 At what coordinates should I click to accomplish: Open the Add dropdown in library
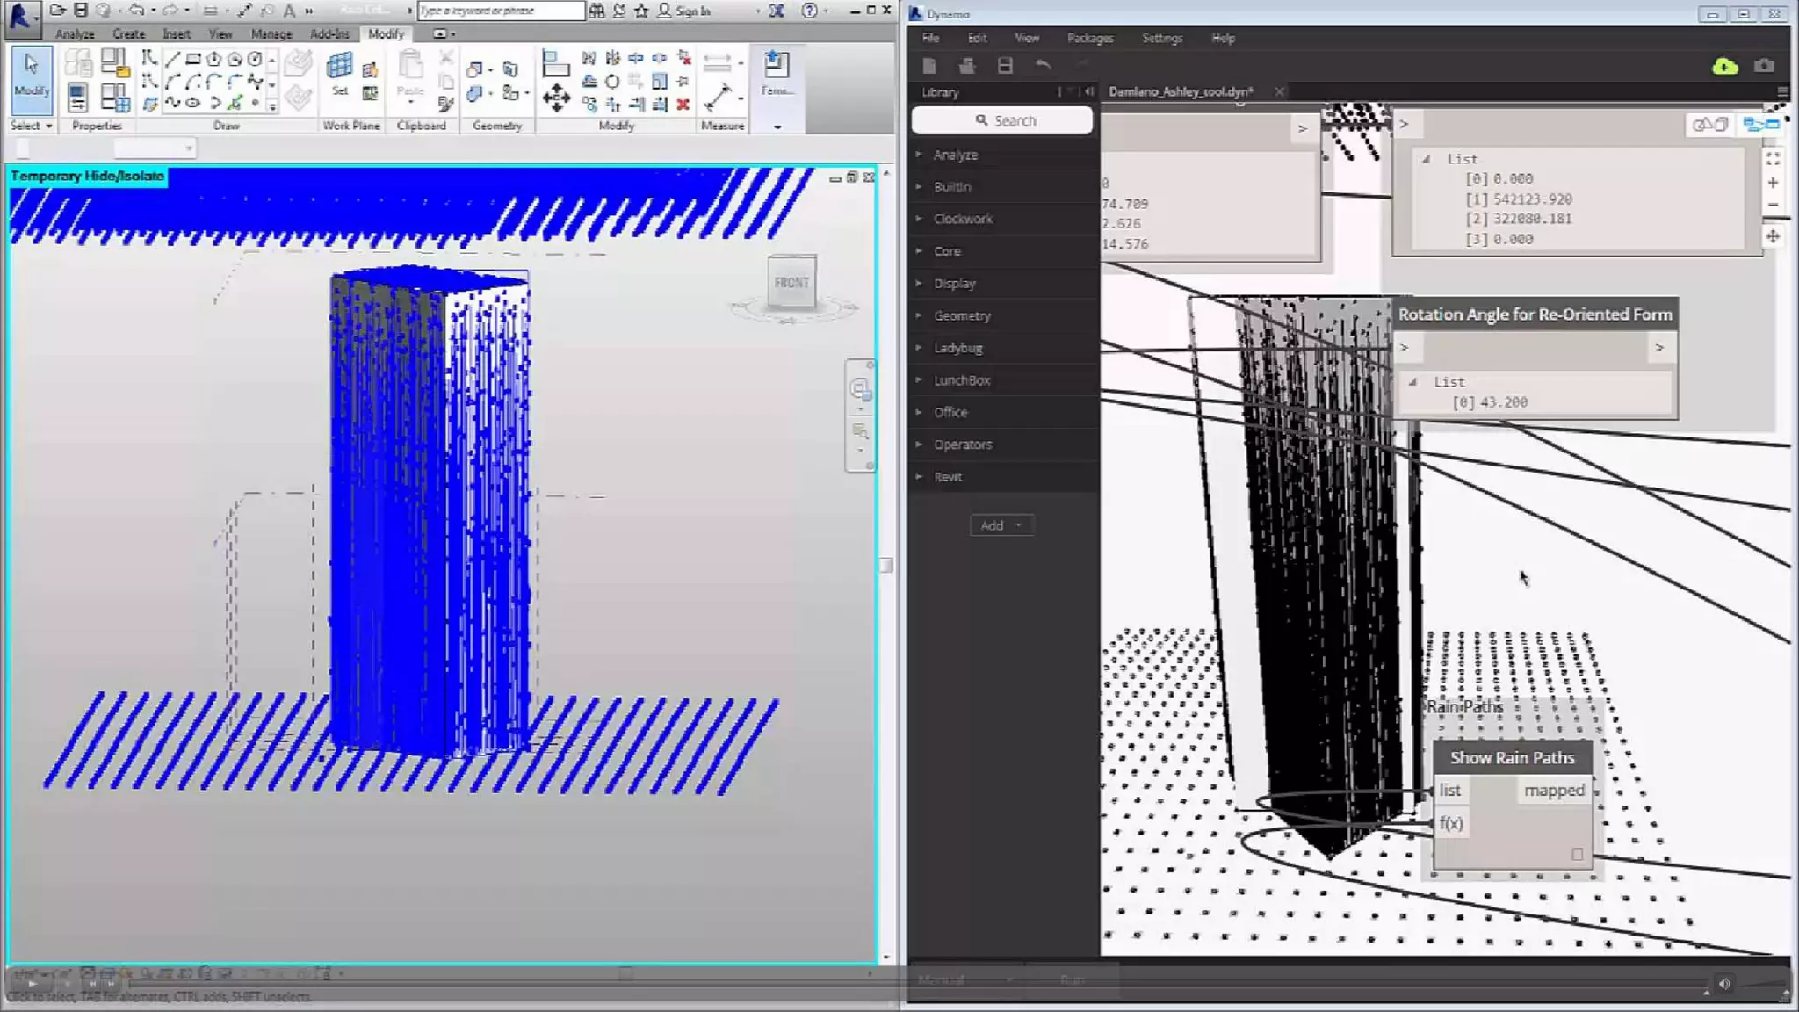[1001, 525]
